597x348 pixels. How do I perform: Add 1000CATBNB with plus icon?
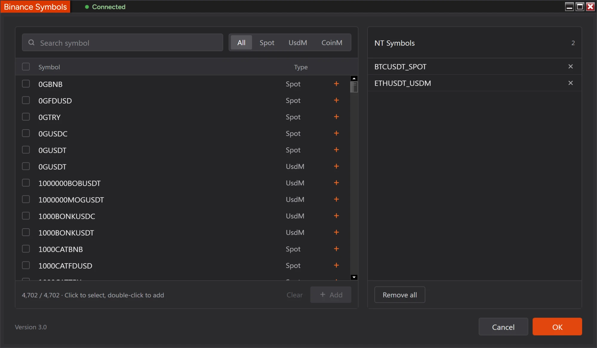click(336, 249)
